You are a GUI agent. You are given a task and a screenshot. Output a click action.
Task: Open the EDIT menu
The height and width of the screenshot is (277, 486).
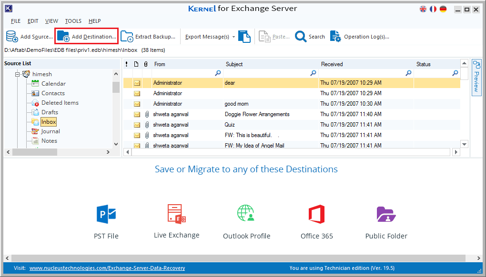pyautogui.click(x=33, y=21)
